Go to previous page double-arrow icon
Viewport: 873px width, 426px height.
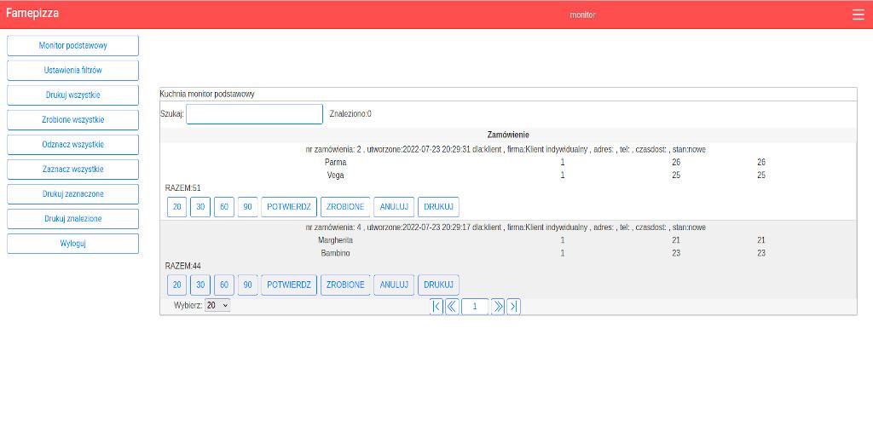coord(452,307)
